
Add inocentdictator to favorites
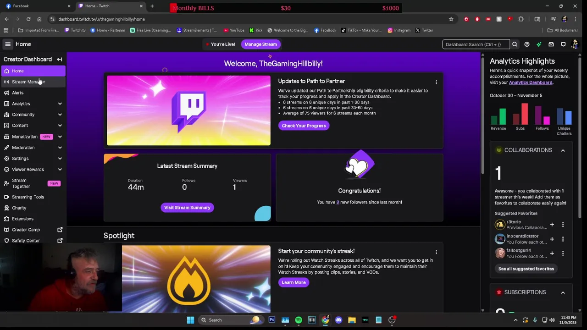coord(552,239)
